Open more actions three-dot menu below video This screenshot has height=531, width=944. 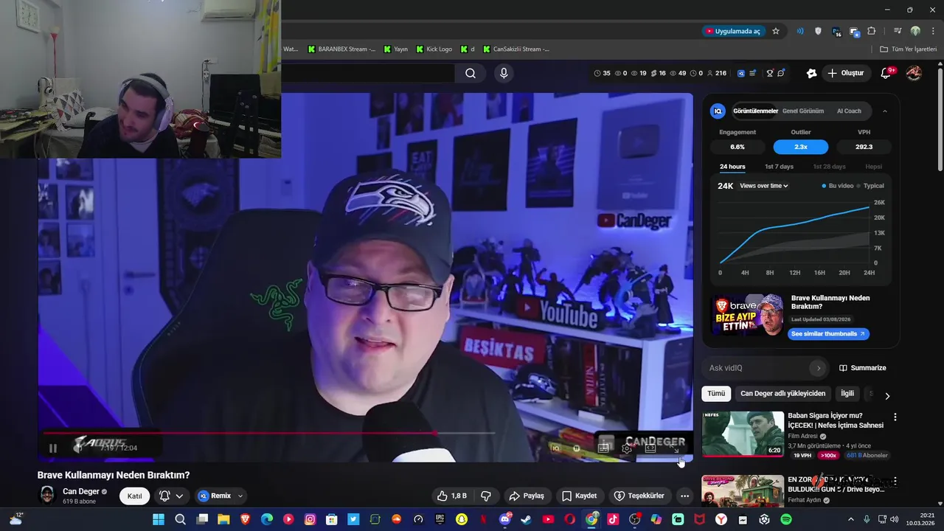tap(684, 496)
